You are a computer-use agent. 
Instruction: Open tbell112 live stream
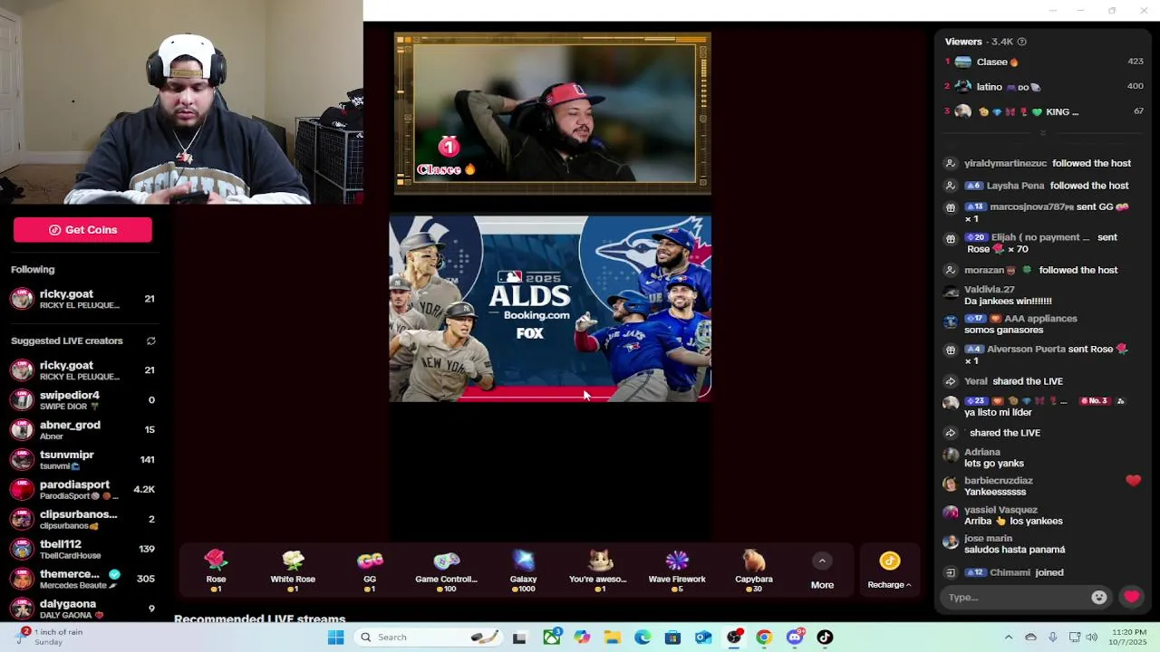pyautogui.click(x=82, y=550)
